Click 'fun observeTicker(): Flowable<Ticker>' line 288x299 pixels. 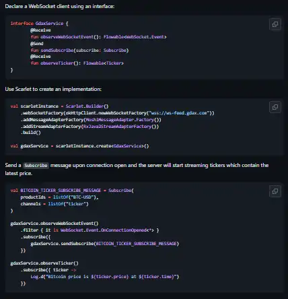pos(77,63)
